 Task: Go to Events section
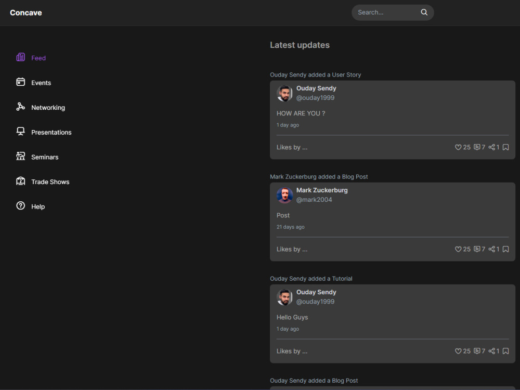(x=41, y=83)
